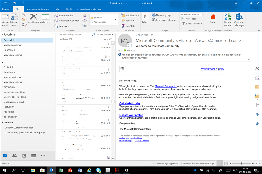This screenshot has height=174, width=262.
Task: Create a Nieuwe groep
Action: click(x=161, y=15)
